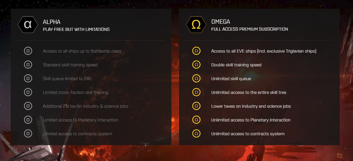Click omega icon beside Lower taxes on industry

tap(196, 106)
